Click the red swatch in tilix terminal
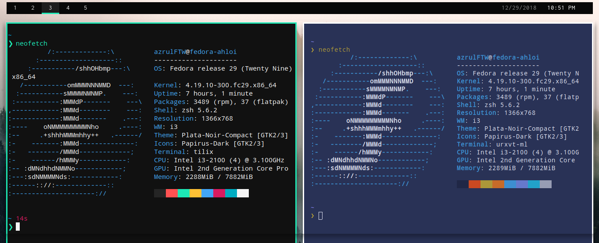The width and height of the screenshot is (599, 243). [x=172, y=193]
